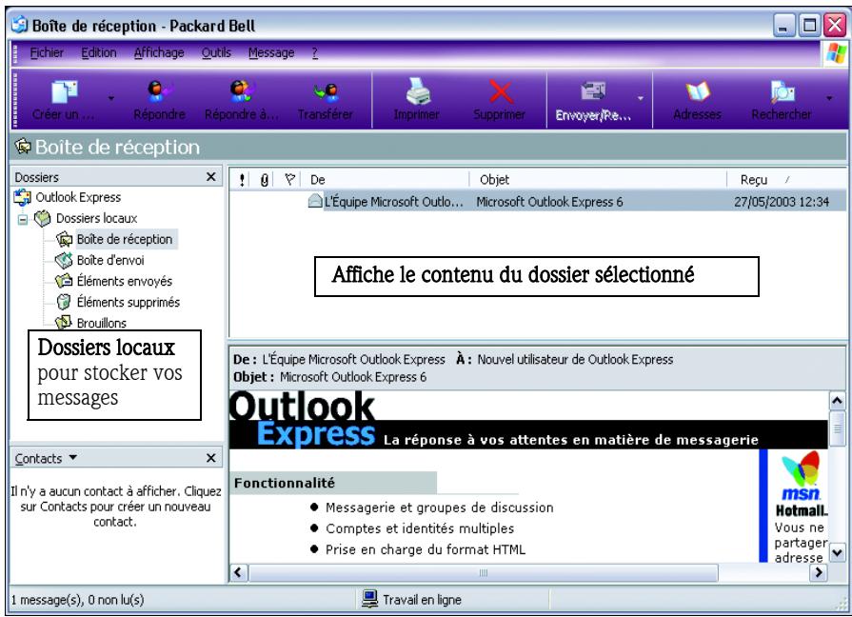852x617 pixels.
Task: Click Prise en charge du format HTML
Action: [x=426, y=549]
